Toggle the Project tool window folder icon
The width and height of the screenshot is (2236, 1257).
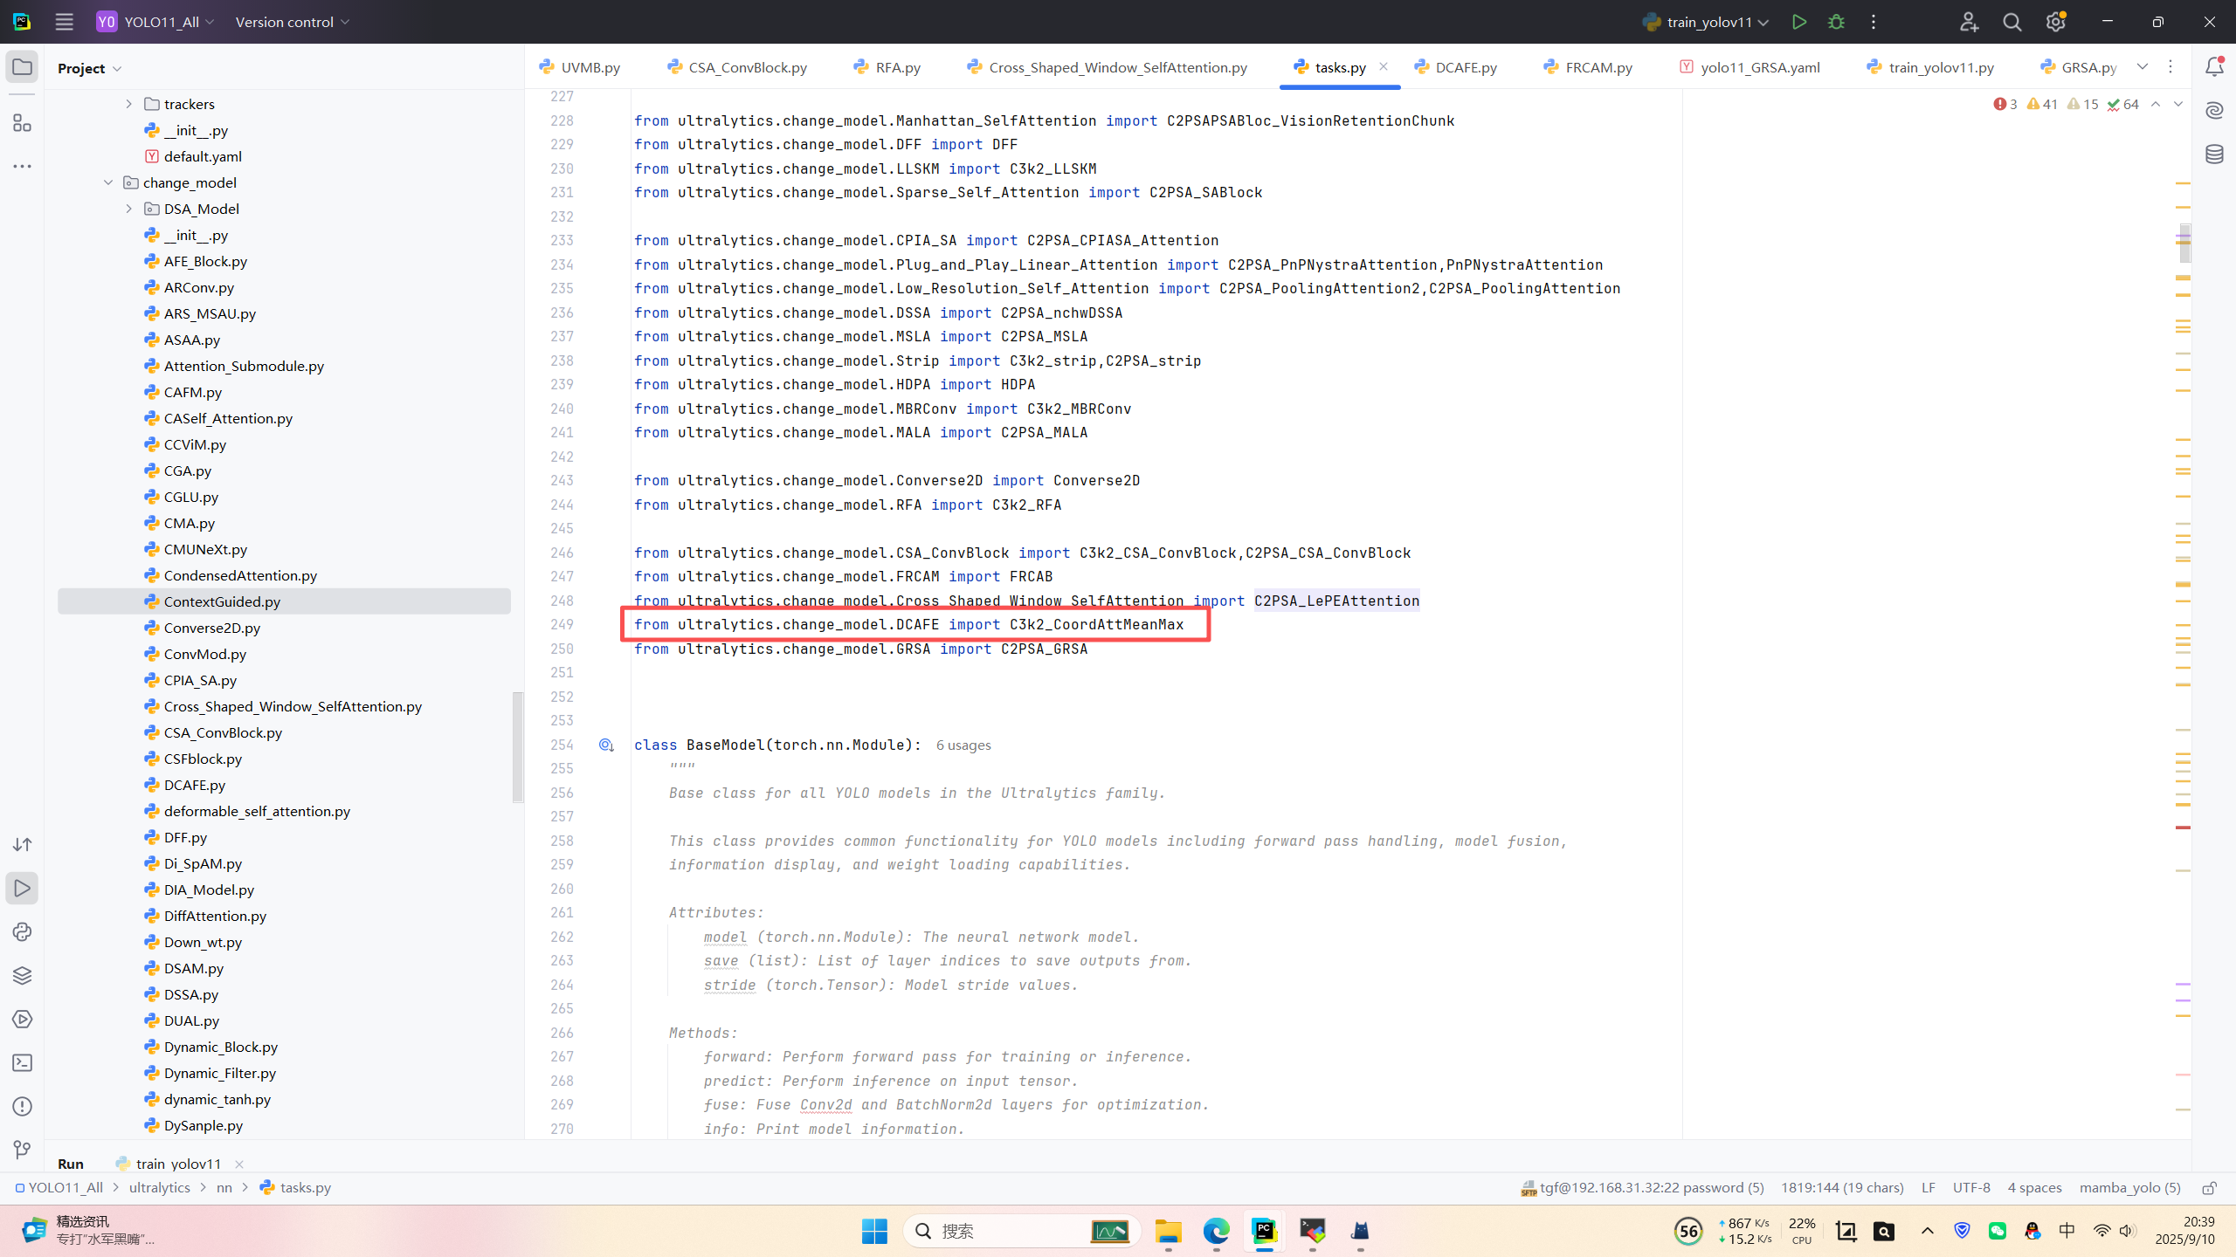[23, 67]
